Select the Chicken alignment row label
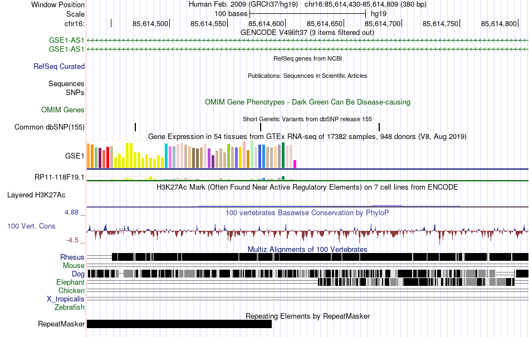 [x=71, y=290]
